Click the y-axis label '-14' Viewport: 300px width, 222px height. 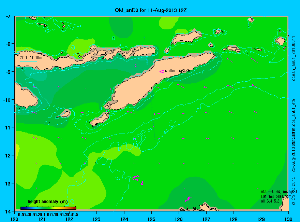7,211
